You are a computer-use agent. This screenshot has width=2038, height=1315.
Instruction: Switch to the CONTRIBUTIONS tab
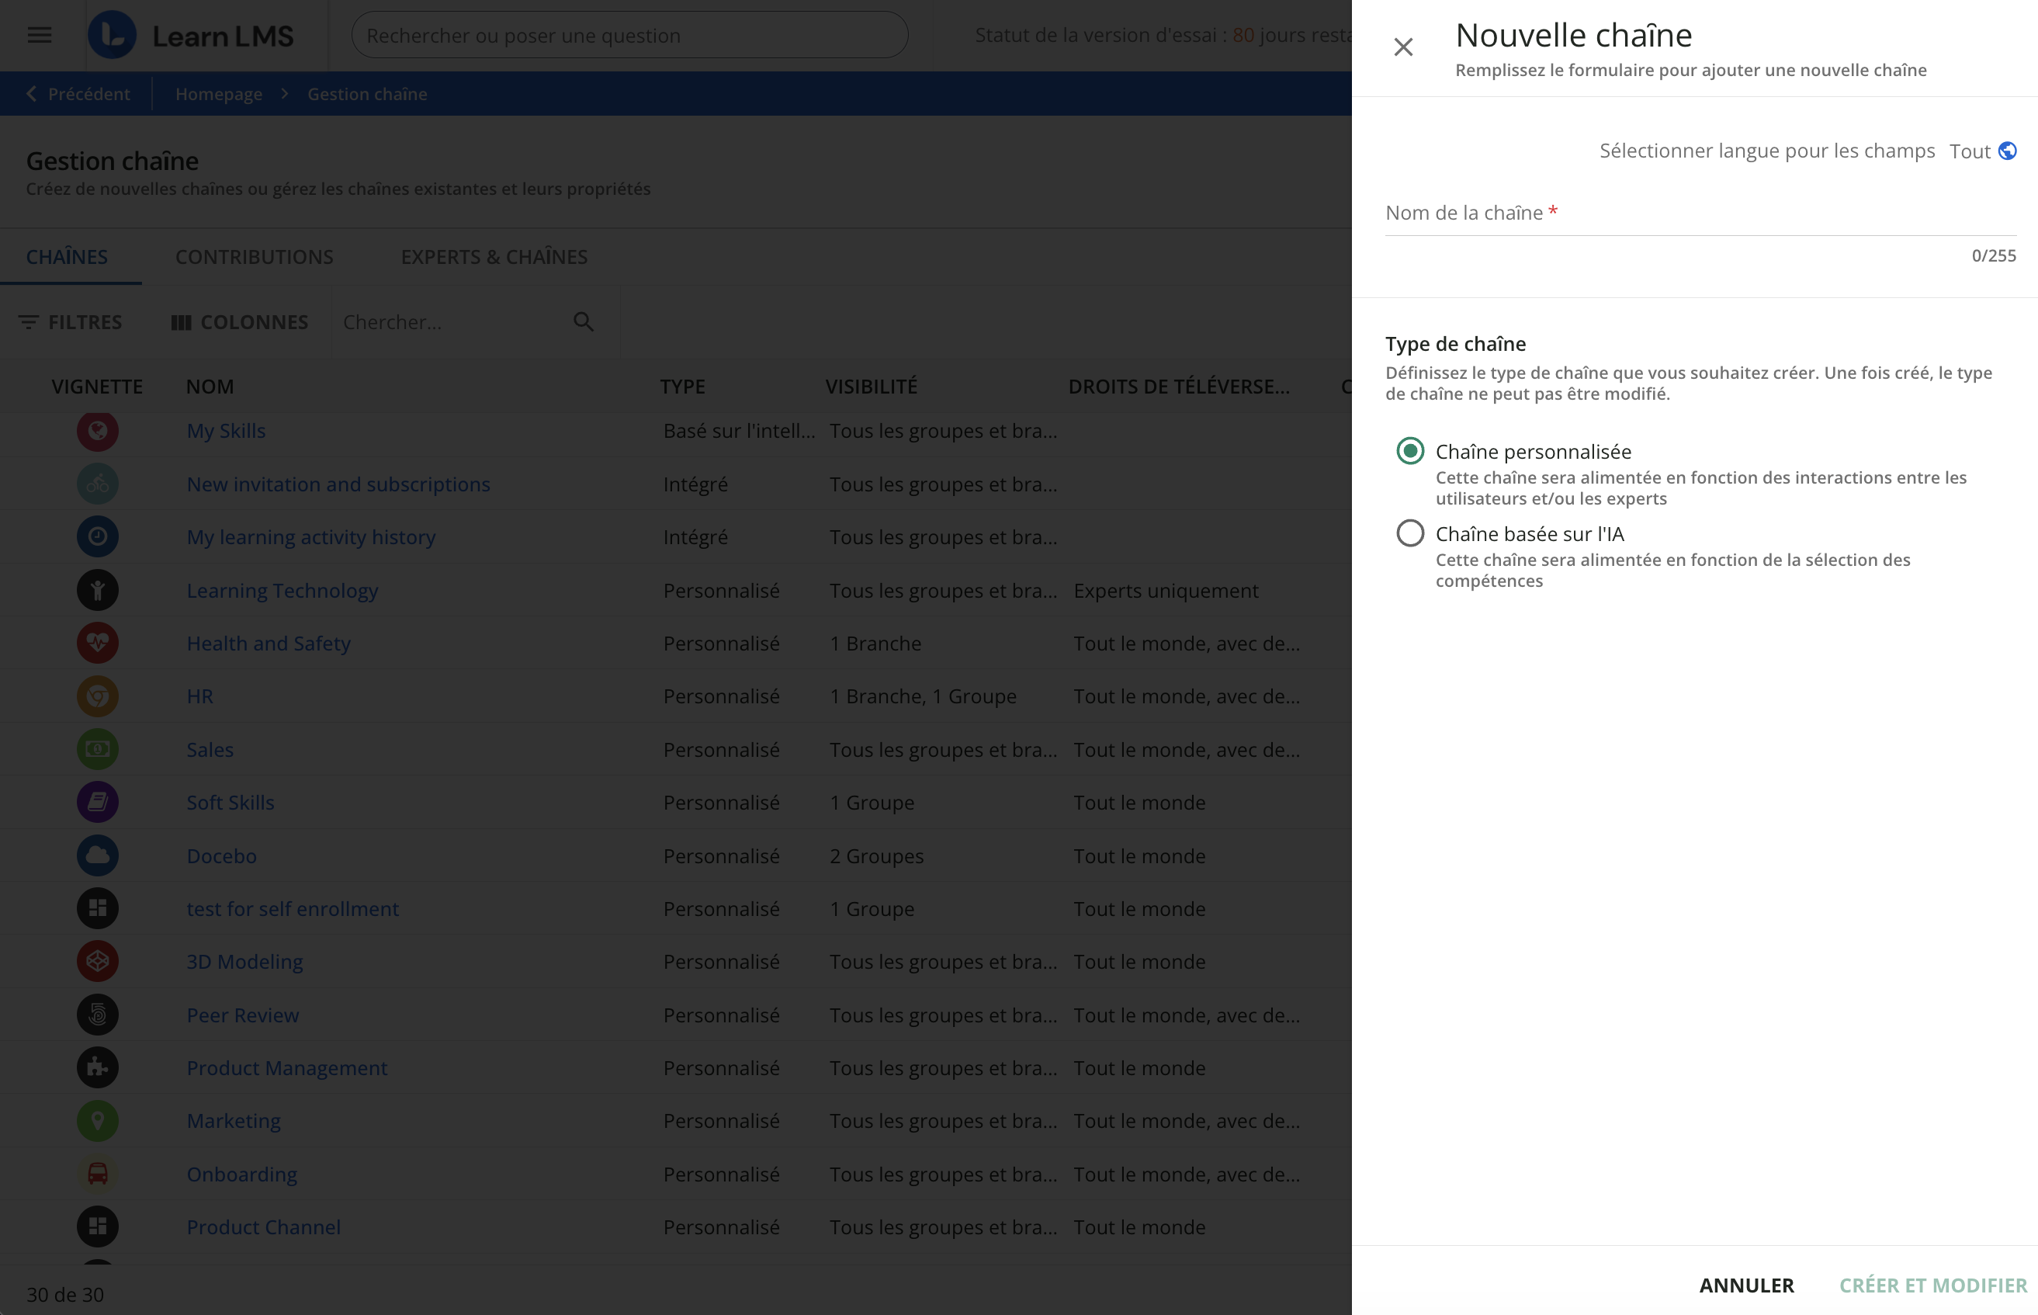(x=255, y=257)
